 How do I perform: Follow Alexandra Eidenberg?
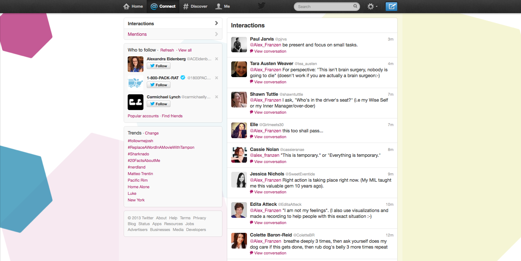pos(158,66)
